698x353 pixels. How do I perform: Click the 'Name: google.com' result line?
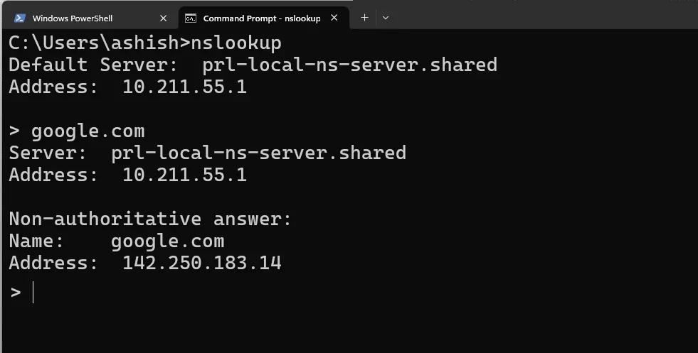pyautogui.click(x=117, y=241)
